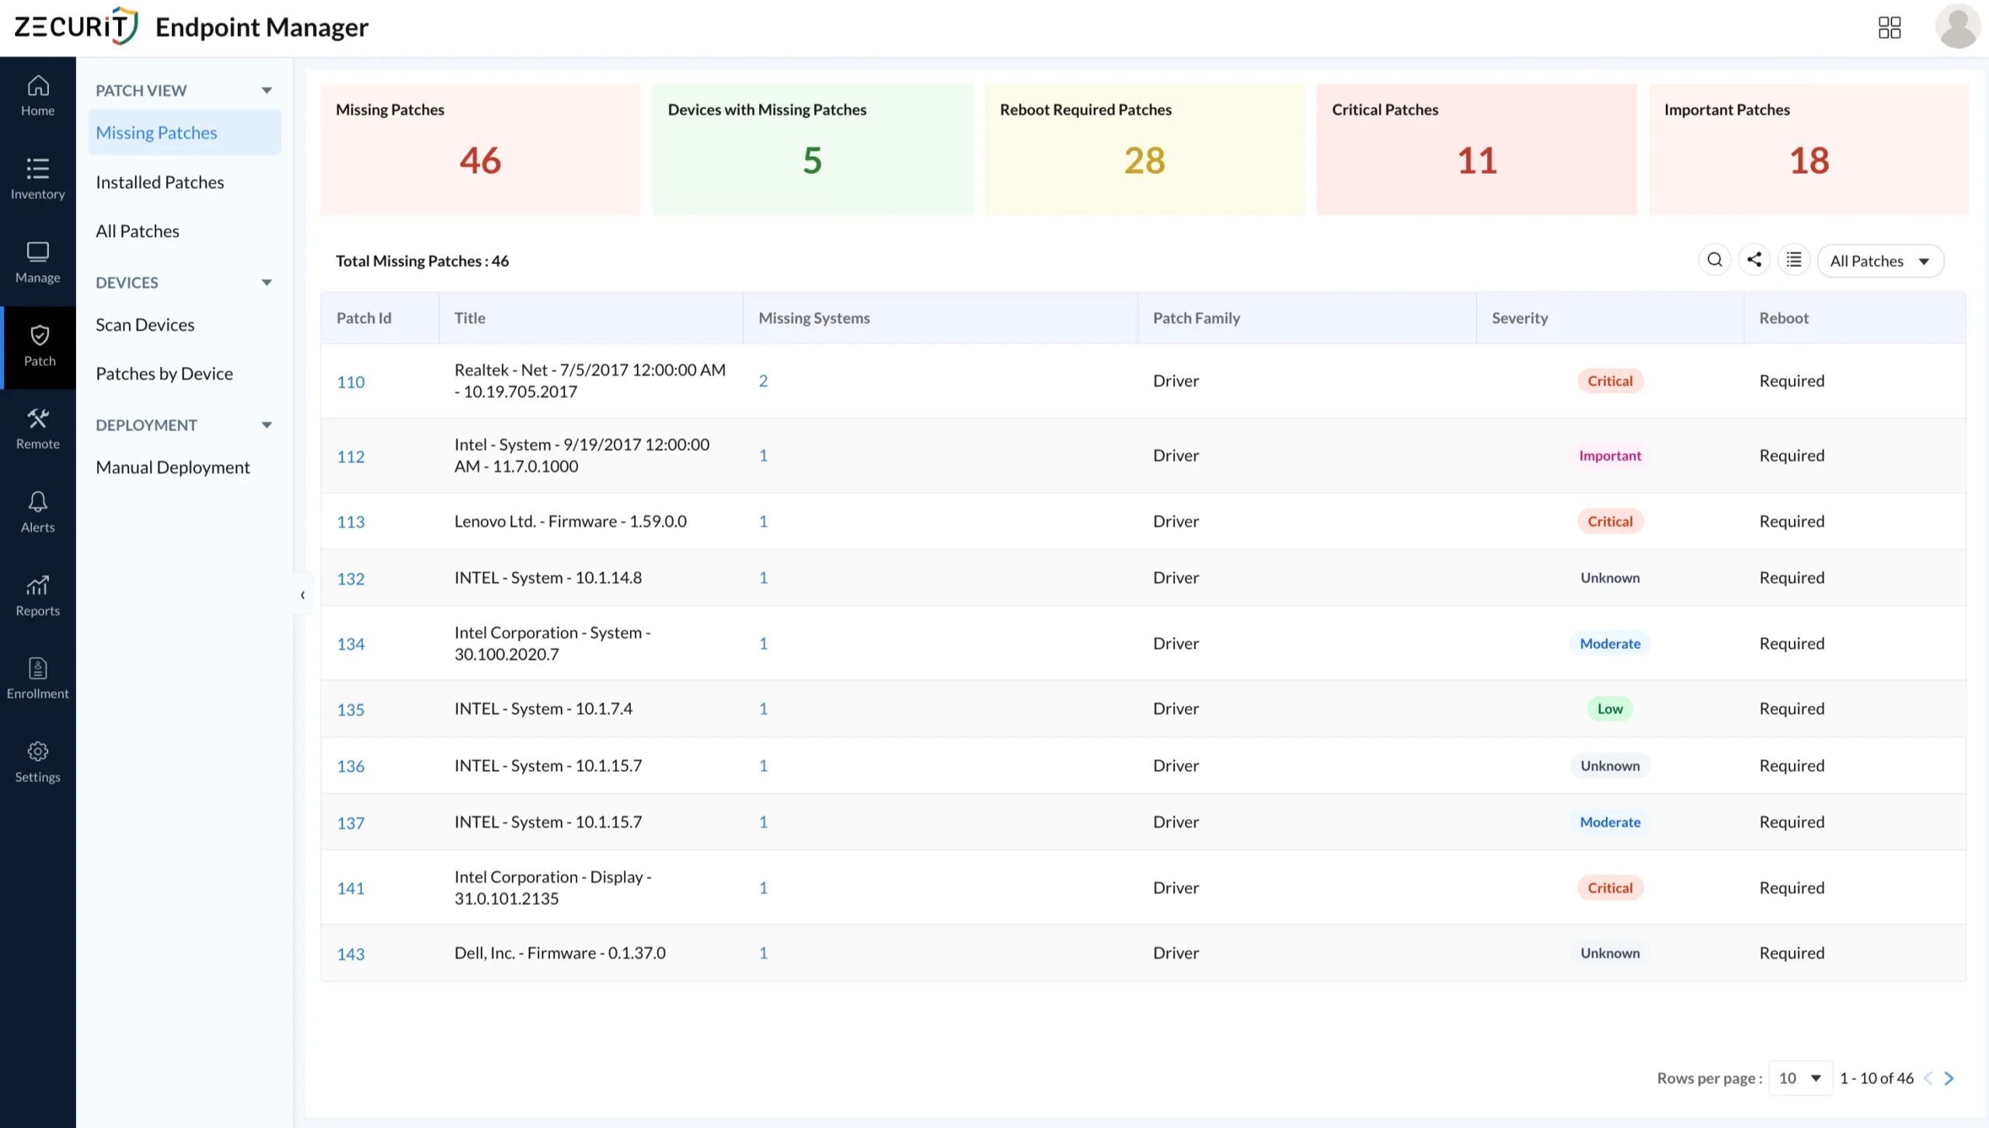
Task: Open Settings gear in sidebar
Action: tap(37, 762)
